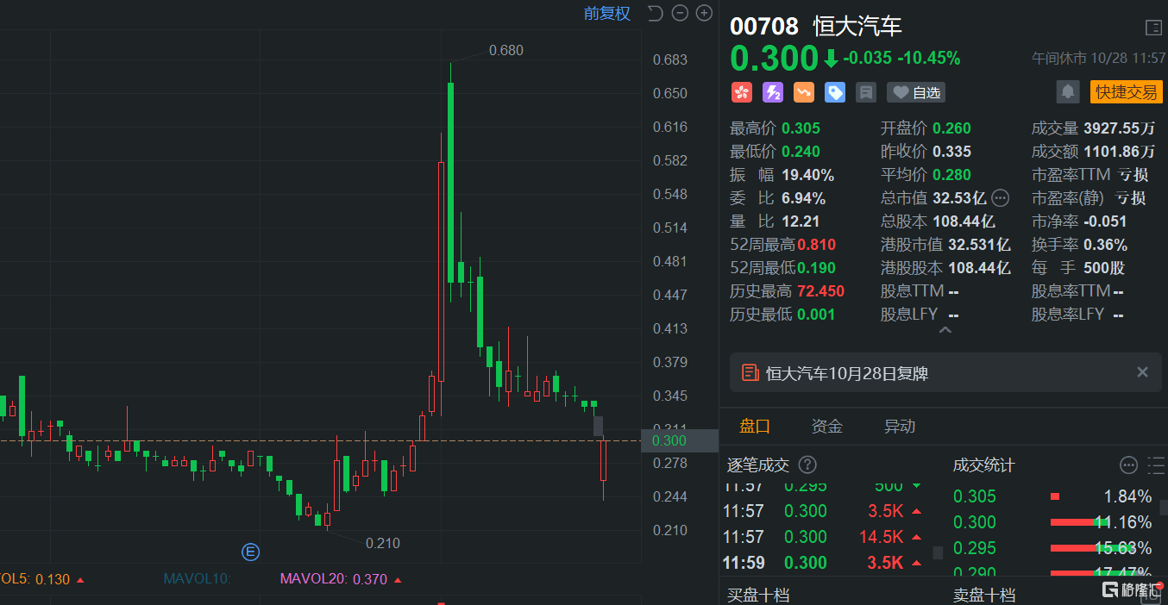Click the price change -10.45% text

click(929, 59)
